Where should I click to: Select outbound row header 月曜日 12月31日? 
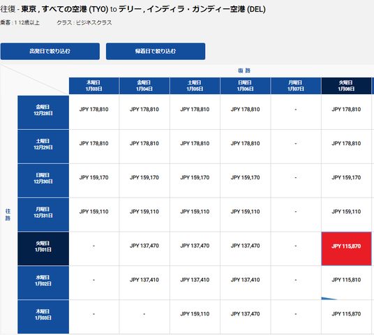pyautogui.click(x=43, y=215)
